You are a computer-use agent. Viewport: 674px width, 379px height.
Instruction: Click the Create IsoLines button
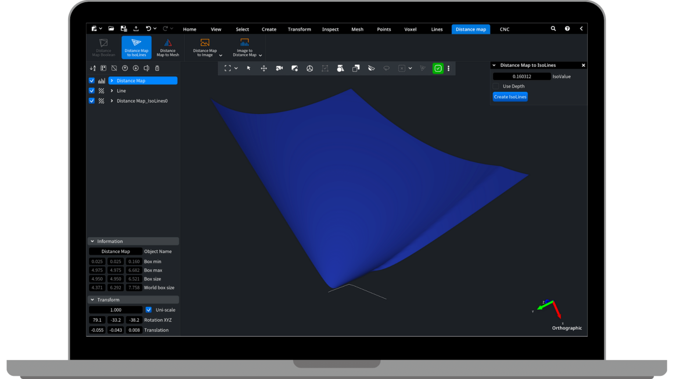pos(510,97)
